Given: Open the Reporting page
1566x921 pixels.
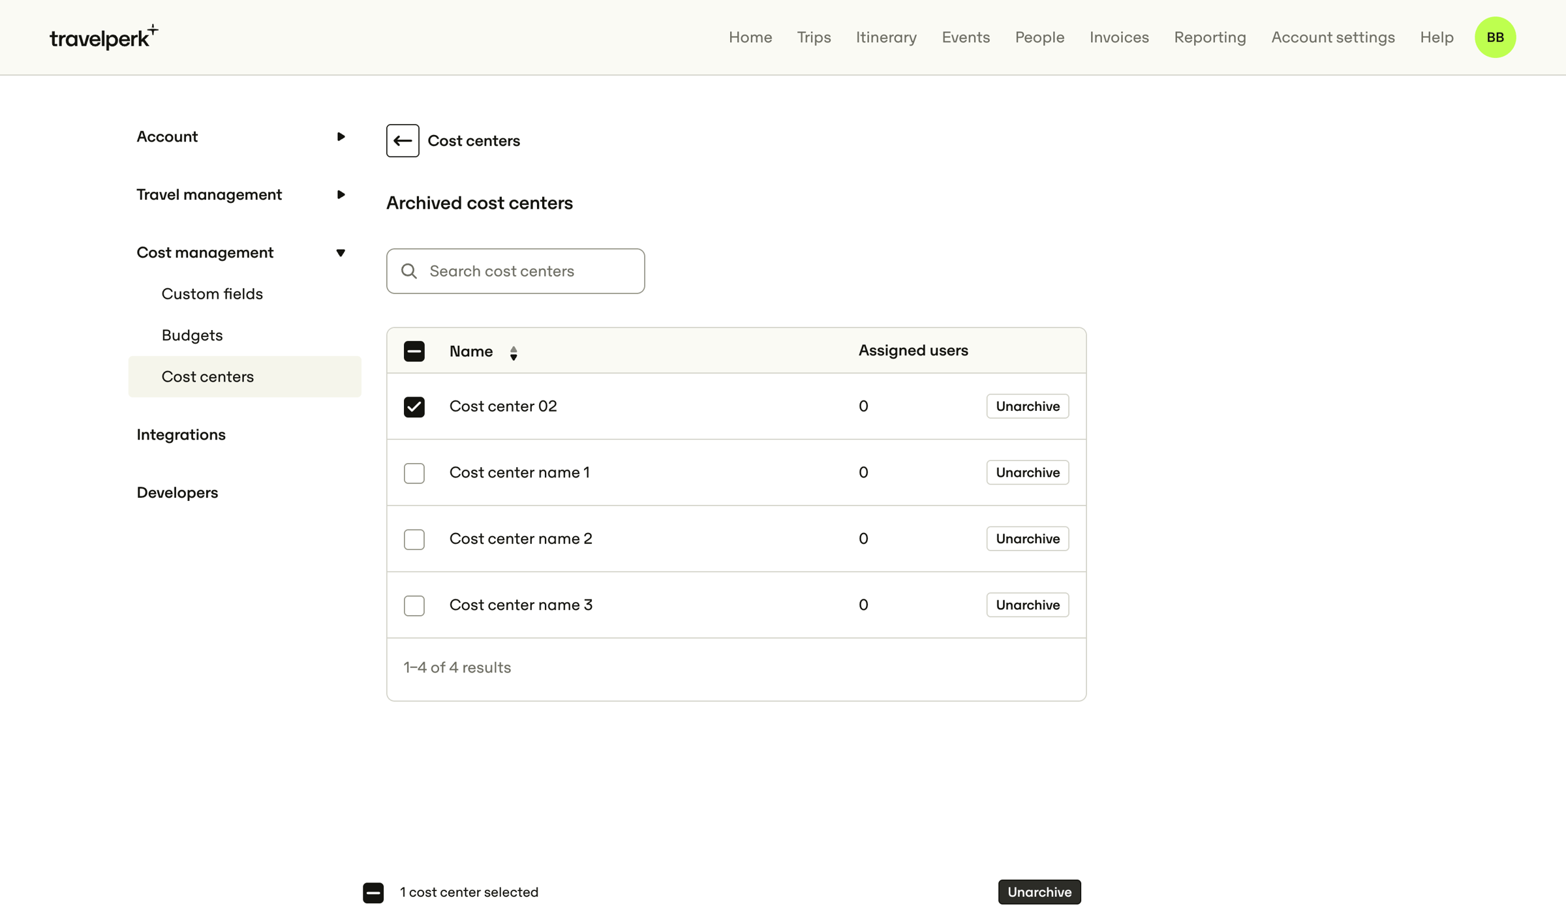Looking at the screenshot, I should (1210, 37).
